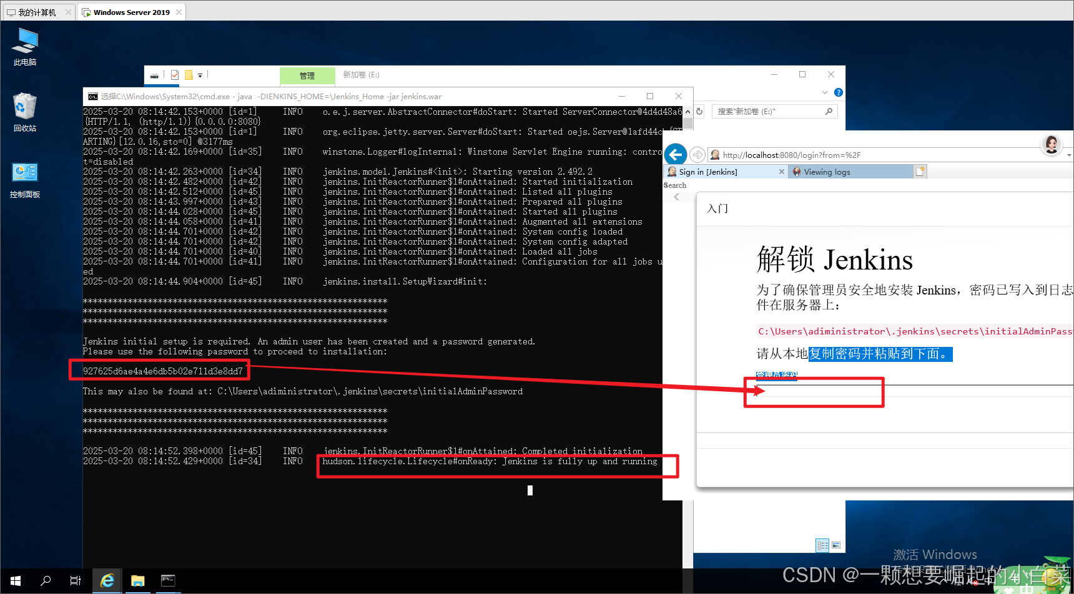Screen dimensions: 1074x594
Task: Click the localhost:8080 address bar
Action: (887, 155)
